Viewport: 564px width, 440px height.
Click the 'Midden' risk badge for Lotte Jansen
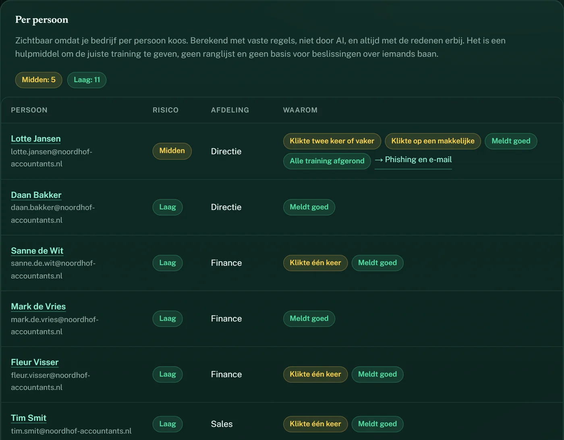(x=172, y=151)
